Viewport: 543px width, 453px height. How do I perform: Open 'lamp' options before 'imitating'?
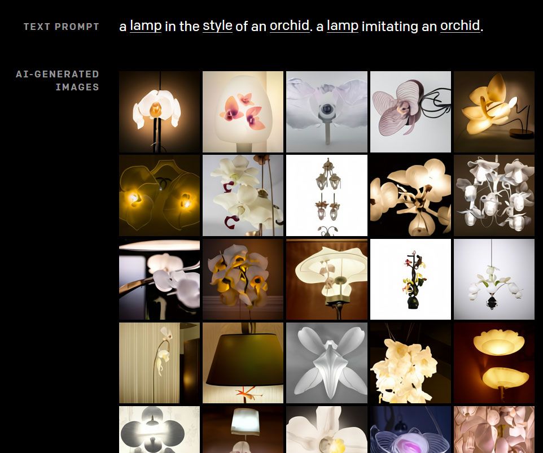click(x=342, y=26)
